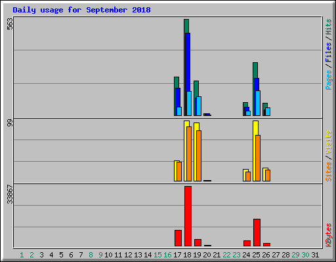Screen dimensions: 336x262
Task: Click the "99" maximum visits axis value
Action: 10,123
